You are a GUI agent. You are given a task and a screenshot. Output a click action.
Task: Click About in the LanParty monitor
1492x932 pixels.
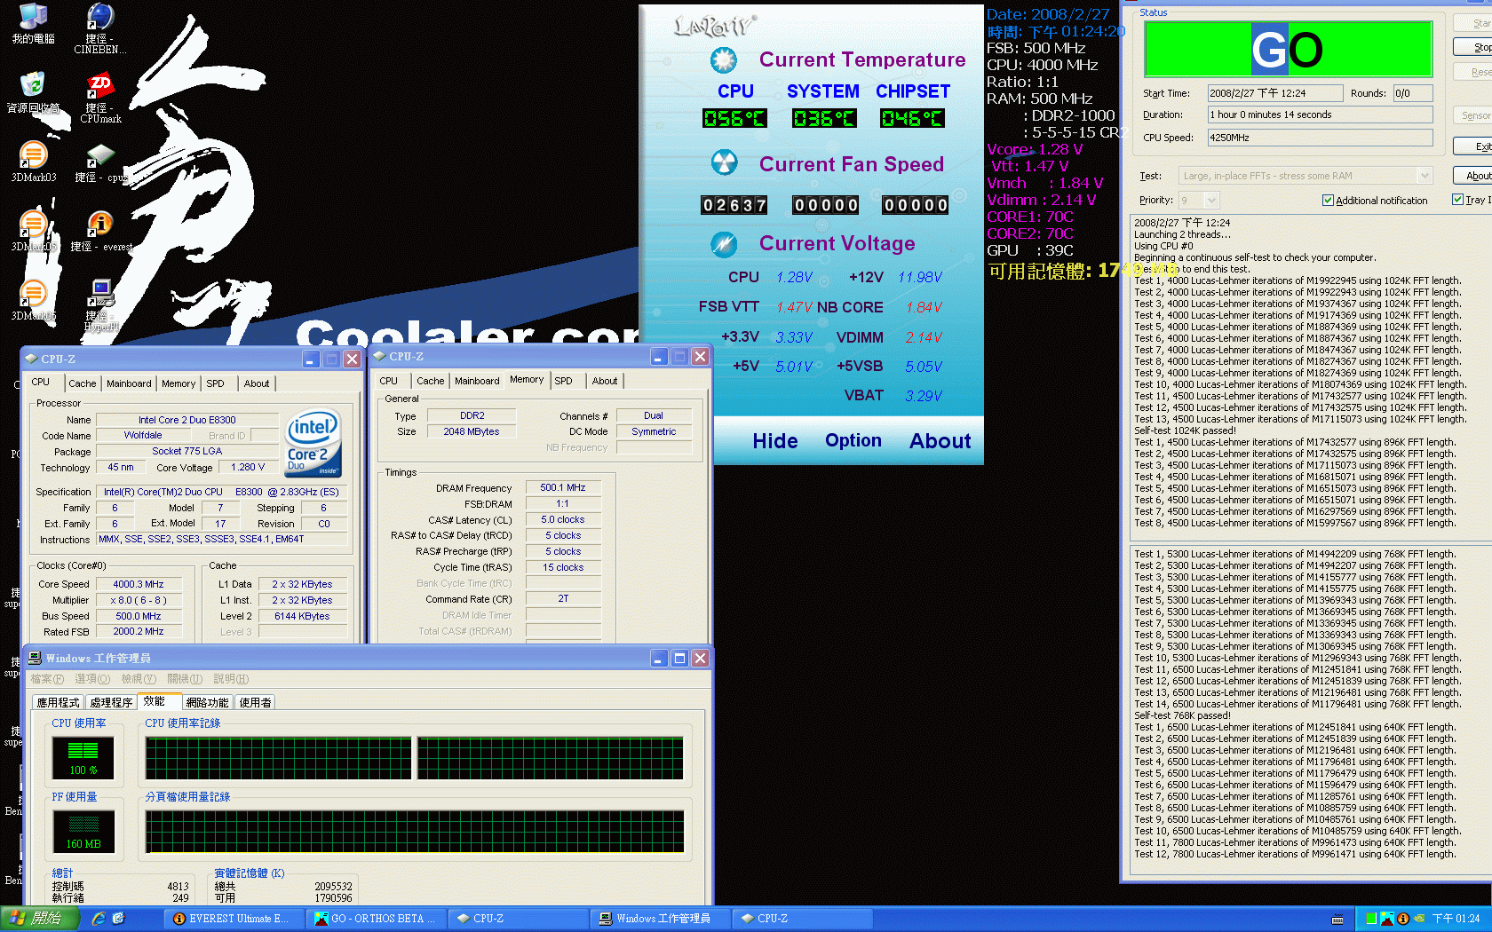[x=940, y=441]
